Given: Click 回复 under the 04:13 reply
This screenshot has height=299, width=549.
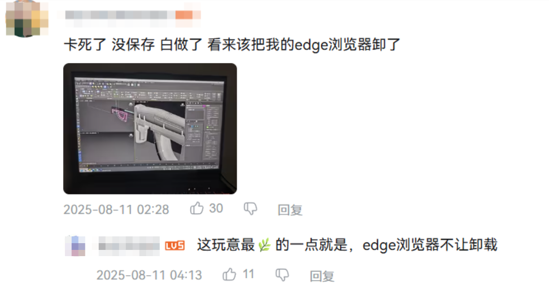Looking at the screenshot, I should (322, 276).
